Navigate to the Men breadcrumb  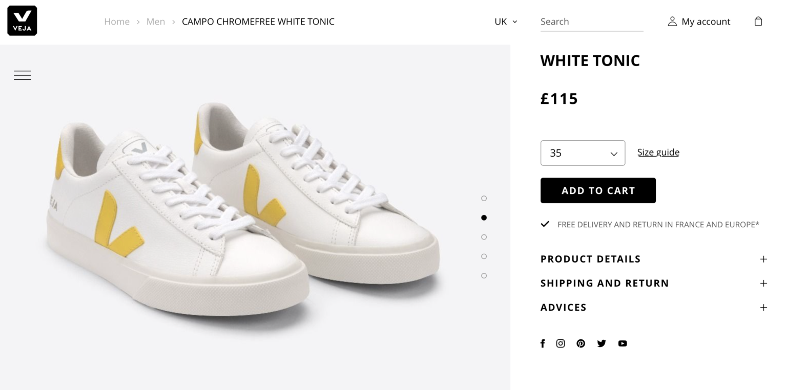[156, 21]
